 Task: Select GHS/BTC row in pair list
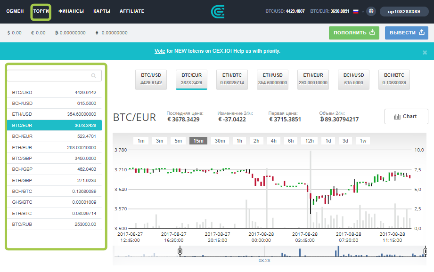coord(54,202)
